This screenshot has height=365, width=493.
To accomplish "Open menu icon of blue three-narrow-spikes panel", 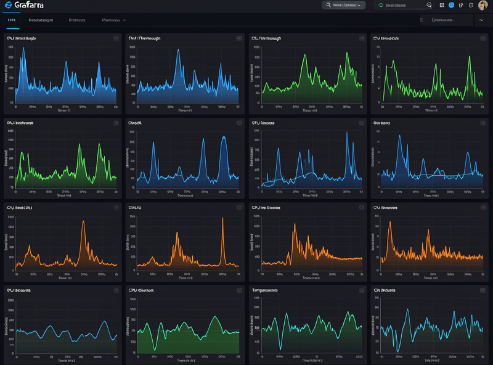I will [x=239, y=123].
